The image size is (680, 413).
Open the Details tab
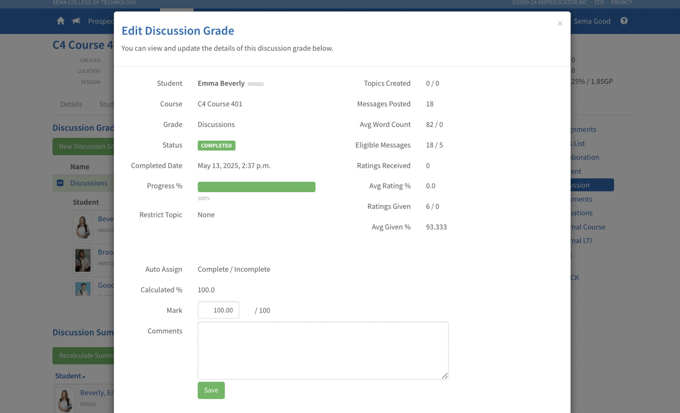tap(71, 104)
